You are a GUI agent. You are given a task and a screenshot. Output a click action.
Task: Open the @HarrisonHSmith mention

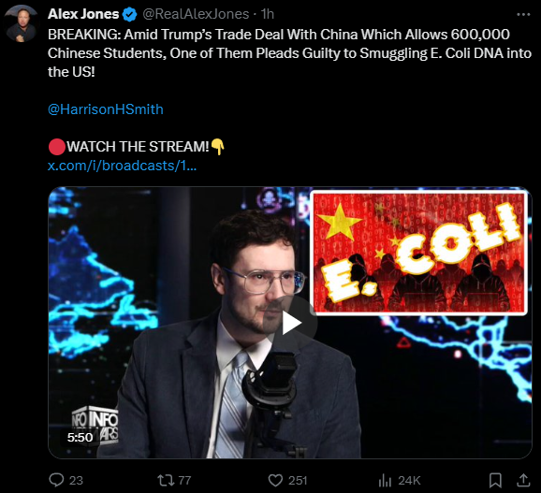pyautogui.click(x=106, y=109)
